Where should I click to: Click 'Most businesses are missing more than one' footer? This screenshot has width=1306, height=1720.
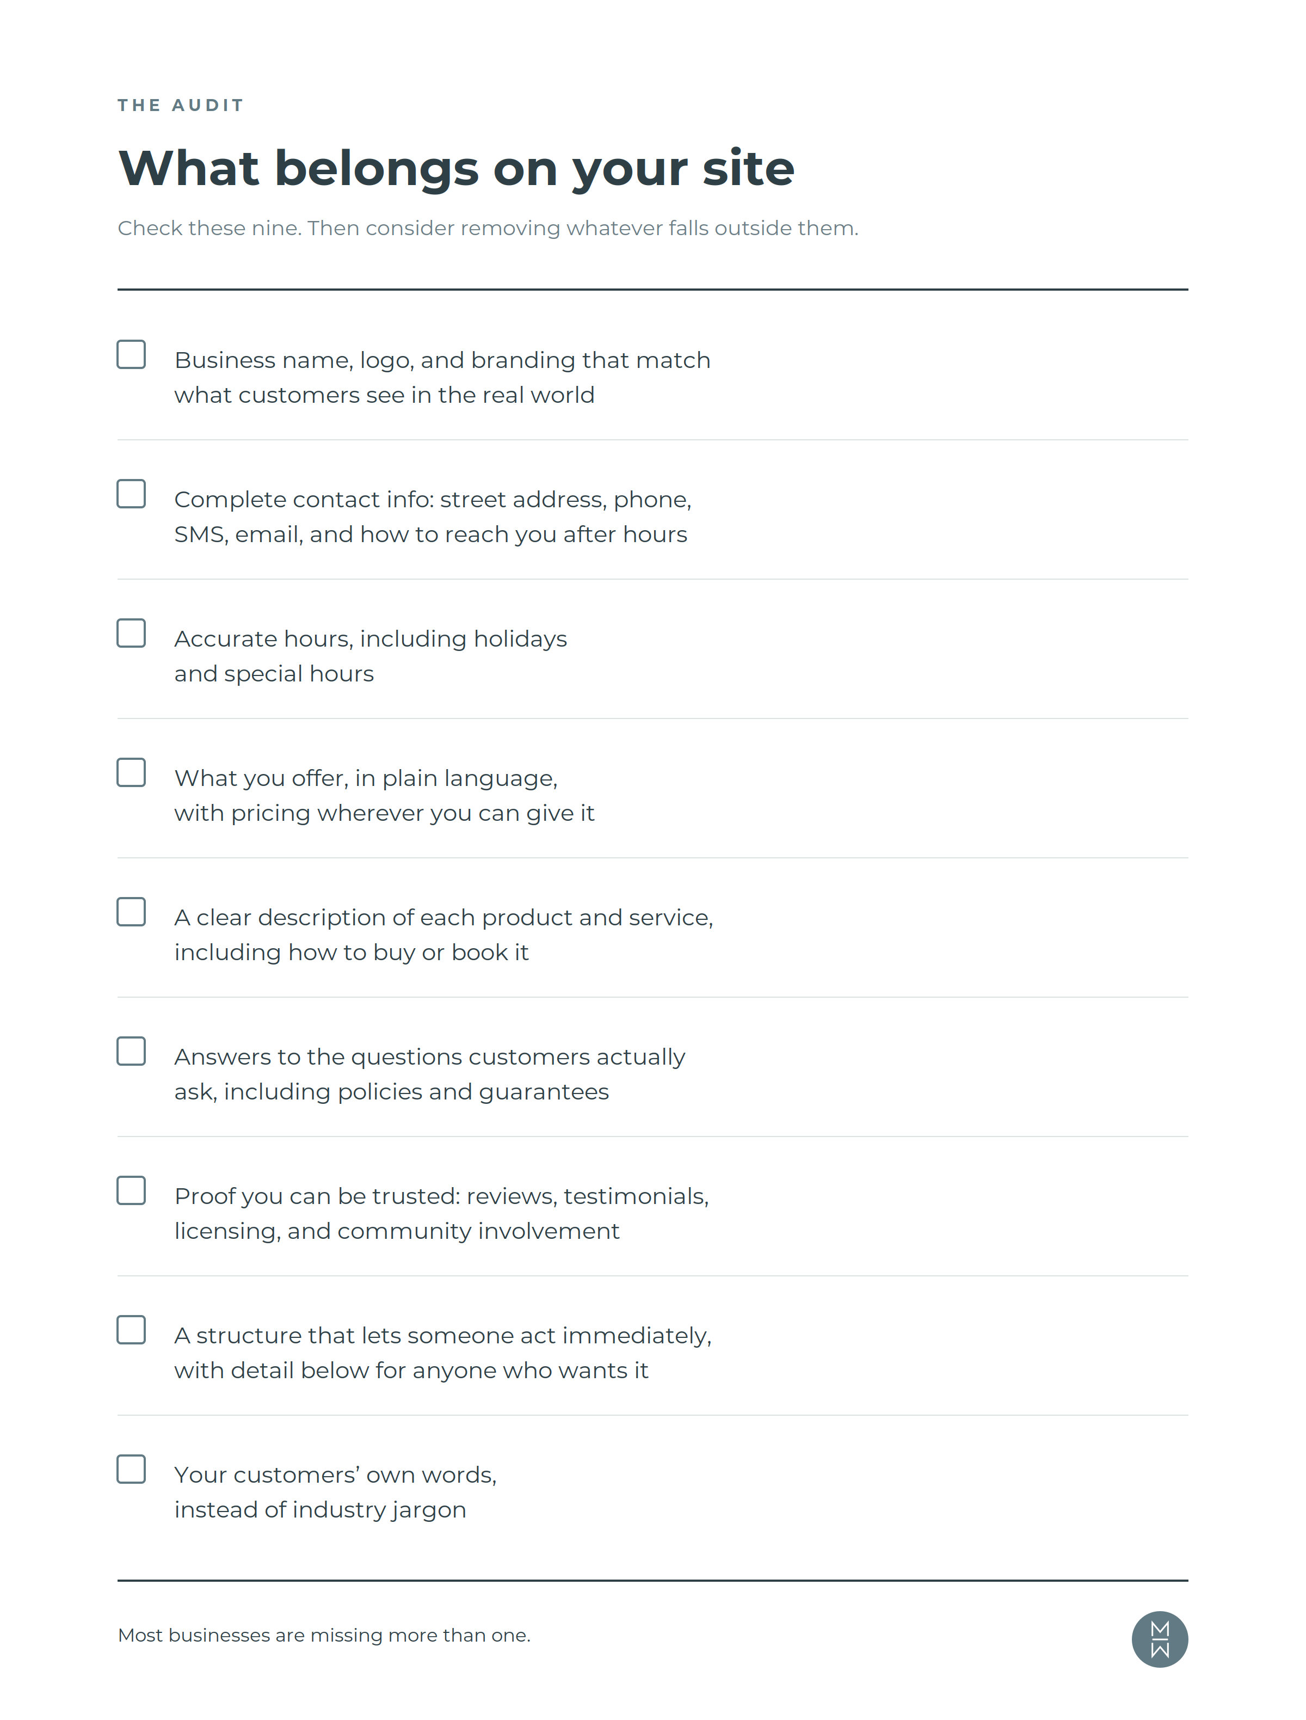tap(324, 1635)
